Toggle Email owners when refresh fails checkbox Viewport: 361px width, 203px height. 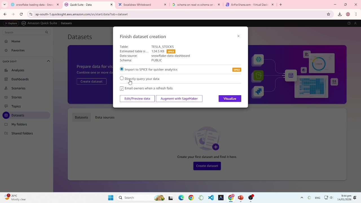click(x=122, y=89)
